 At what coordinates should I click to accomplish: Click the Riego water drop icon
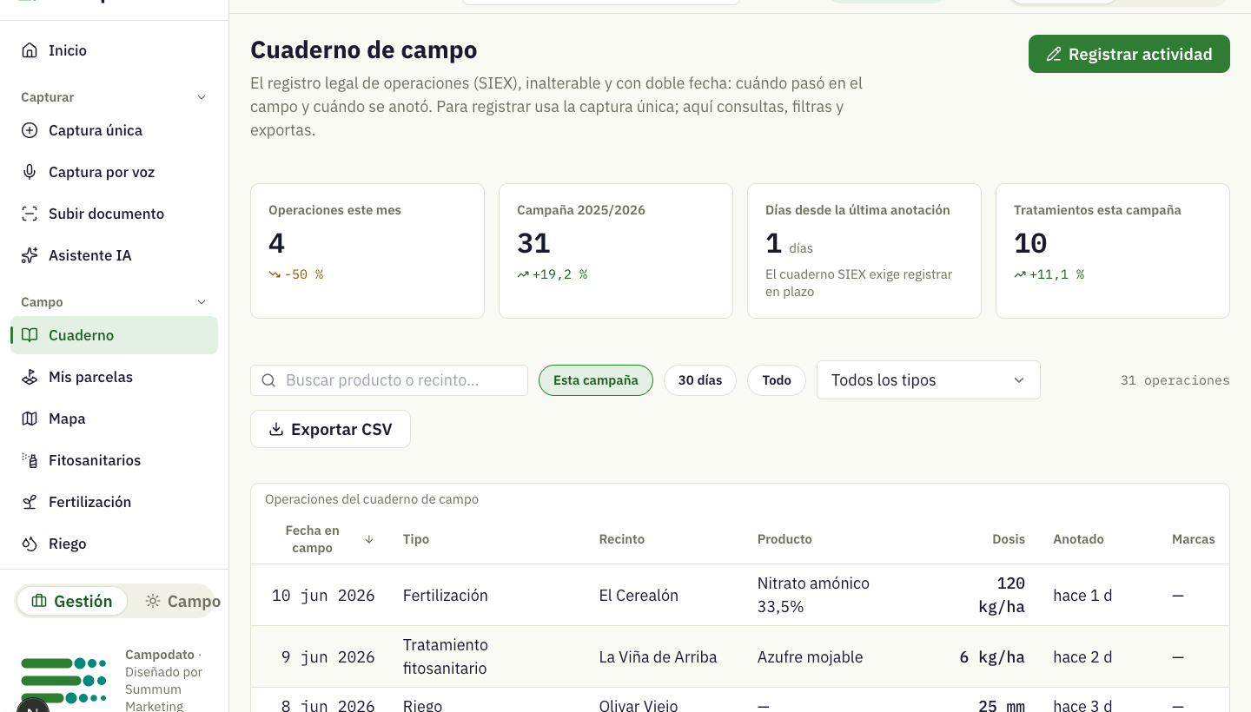pyautogui.click(x=30, y=544)
